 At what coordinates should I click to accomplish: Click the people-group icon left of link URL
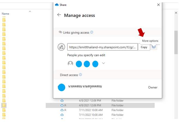pos(62,47)
